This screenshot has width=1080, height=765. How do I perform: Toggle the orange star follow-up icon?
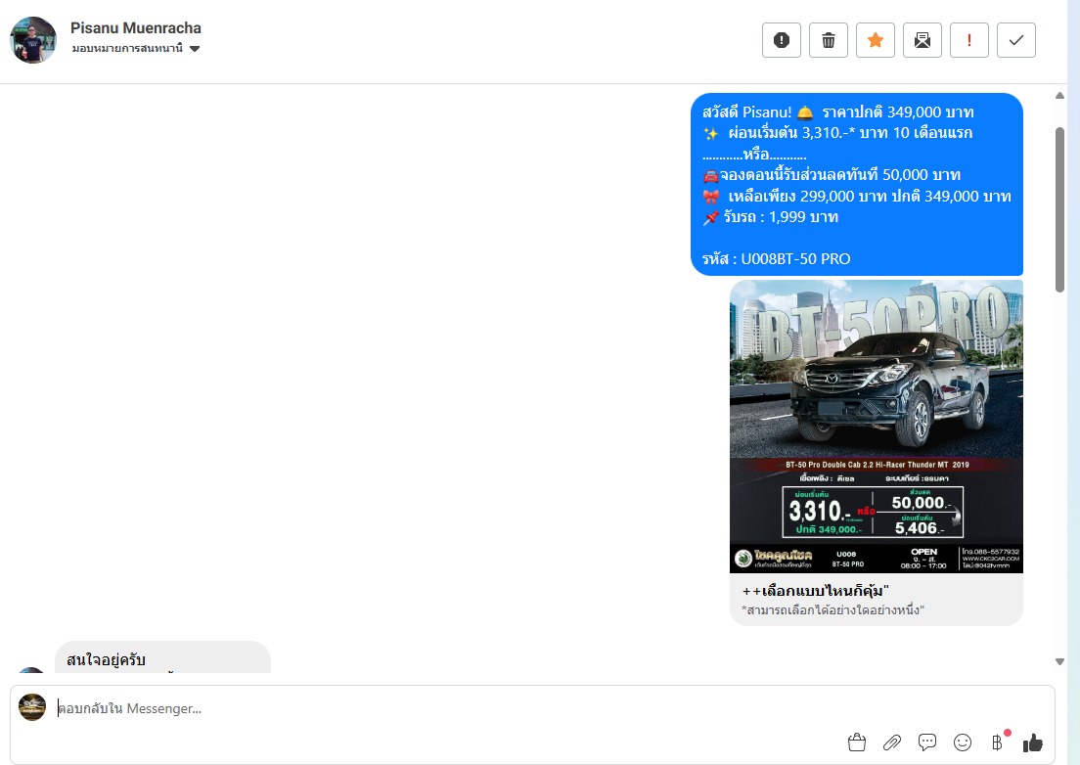[875, 40]
